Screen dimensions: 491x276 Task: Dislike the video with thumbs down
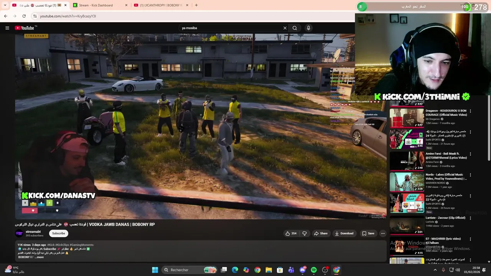click(x=305, y=233)
